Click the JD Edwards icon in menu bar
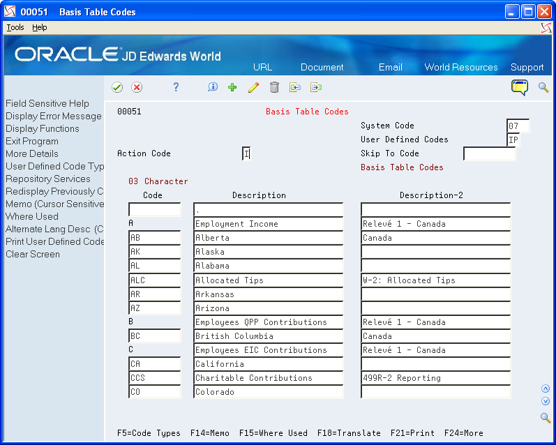556x445 pixels. coord(546,28)
